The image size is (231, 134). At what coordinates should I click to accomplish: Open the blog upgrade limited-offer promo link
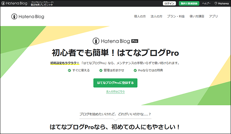[x=42, y=4]
